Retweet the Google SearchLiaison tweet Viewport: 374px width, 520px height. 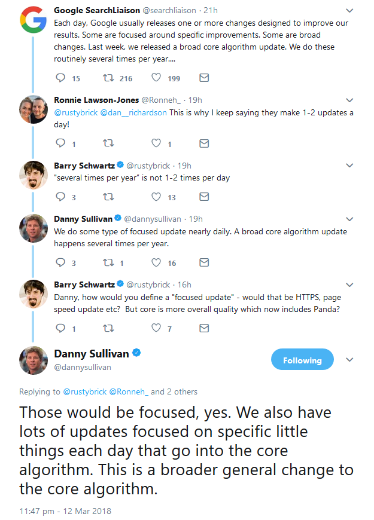[x=108, y=78]
